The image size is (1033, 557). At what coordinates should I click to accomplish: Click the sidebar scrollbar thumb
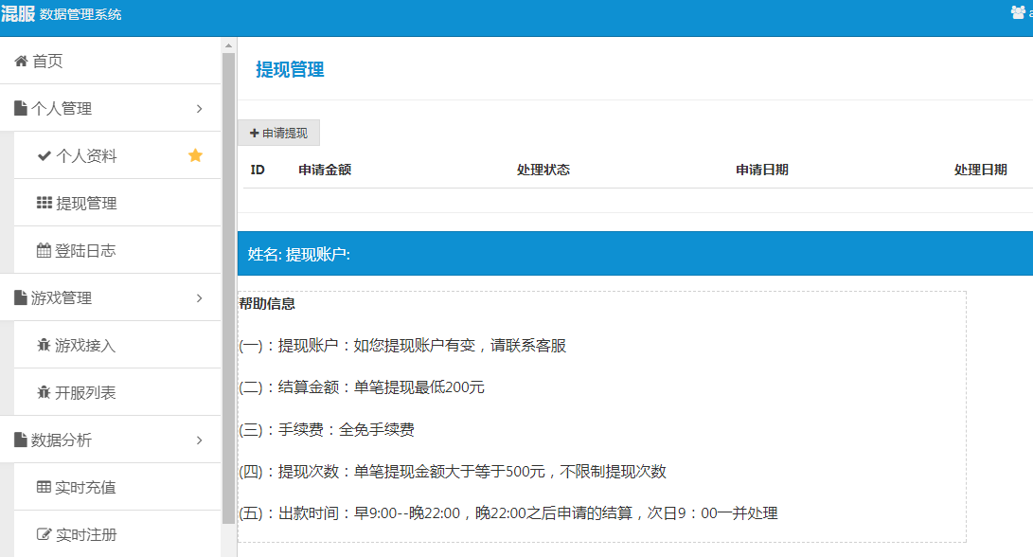click(228, 288)
